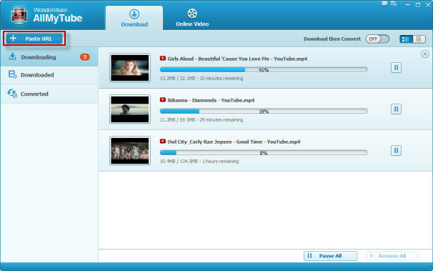Click the Rihanna Diamonds video thumbnail

[x=130, y=109]
